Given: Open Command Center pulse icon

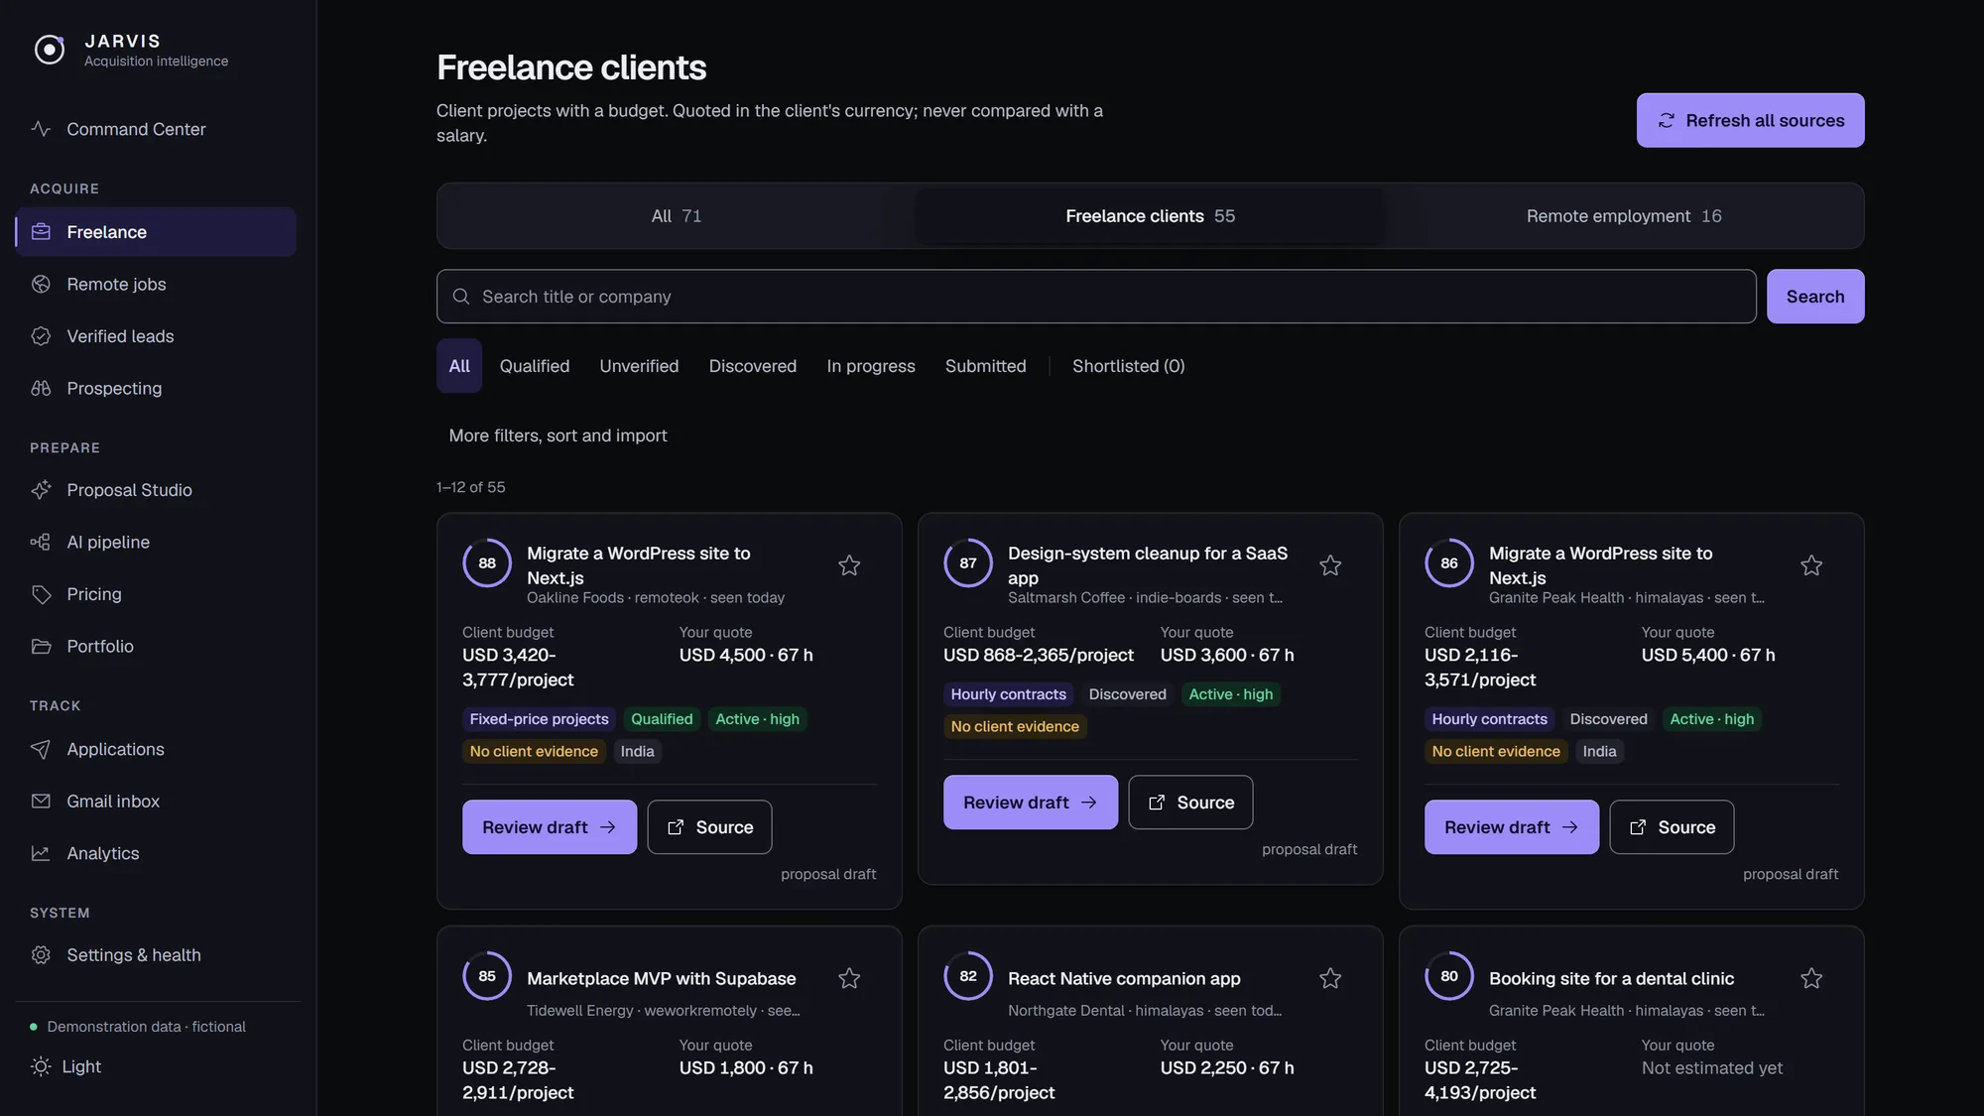Looking at the screenshot, I should click(41, 129).
